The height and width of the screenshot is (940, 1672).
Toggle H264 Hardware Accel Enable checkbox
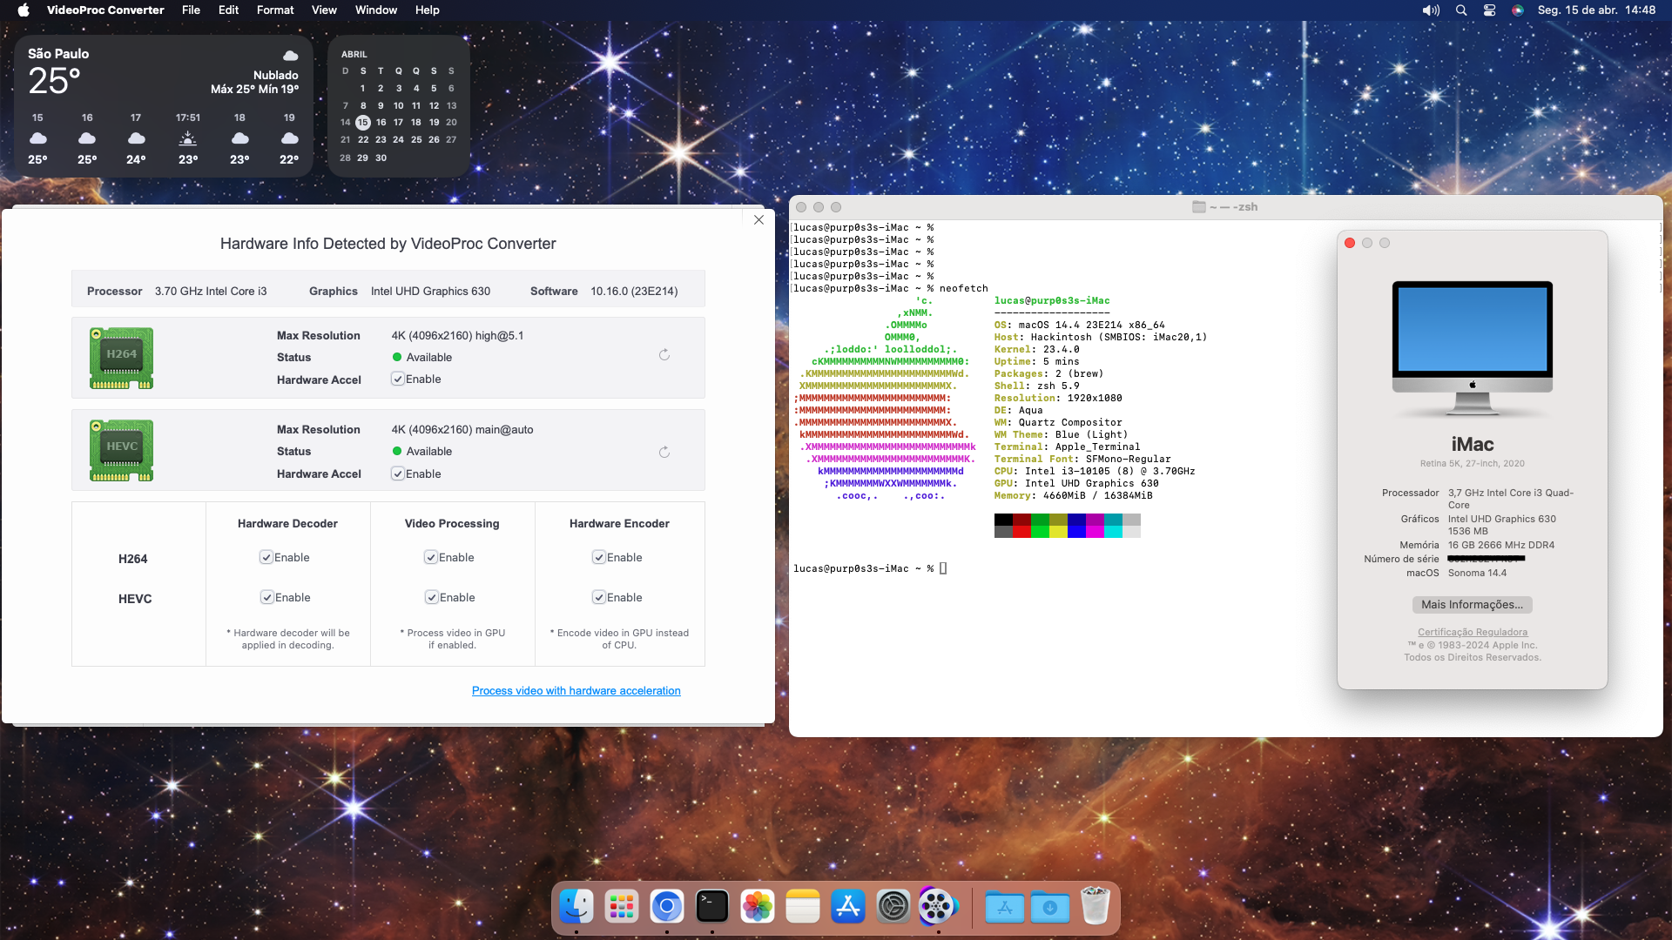(398, 379)
